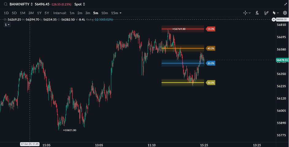This screenshot has height=147, width=289.
Task: Choose the 5m interval
Action: tap(96, 13)
